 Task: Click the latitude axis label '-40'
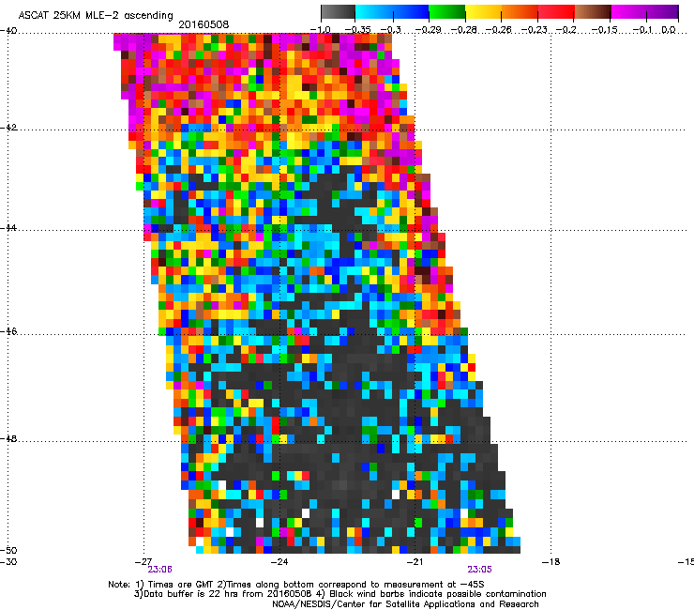[8, 31]
